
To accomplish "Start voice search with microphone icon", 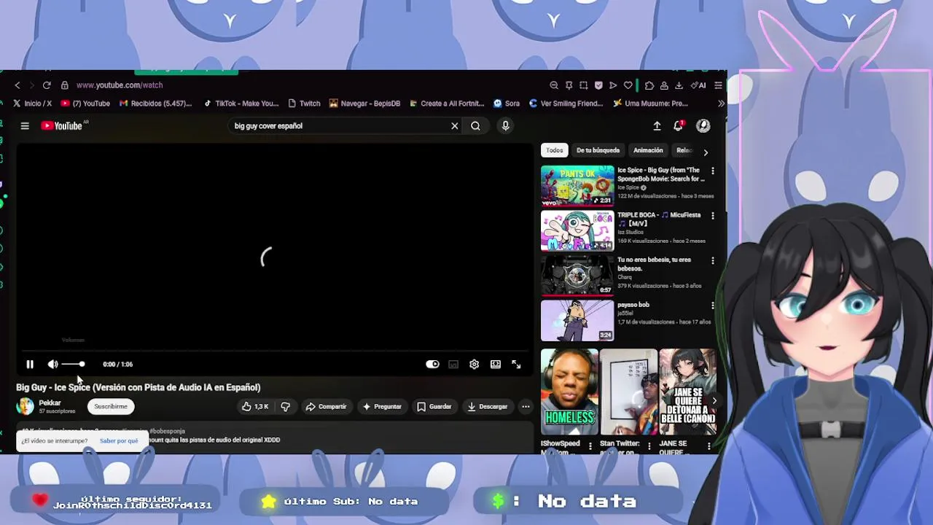I will pyautogui.click(x=505, y=125).
